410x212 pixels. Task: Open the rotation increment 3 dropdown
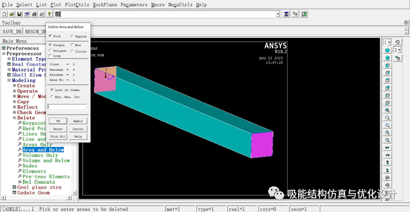400,50
